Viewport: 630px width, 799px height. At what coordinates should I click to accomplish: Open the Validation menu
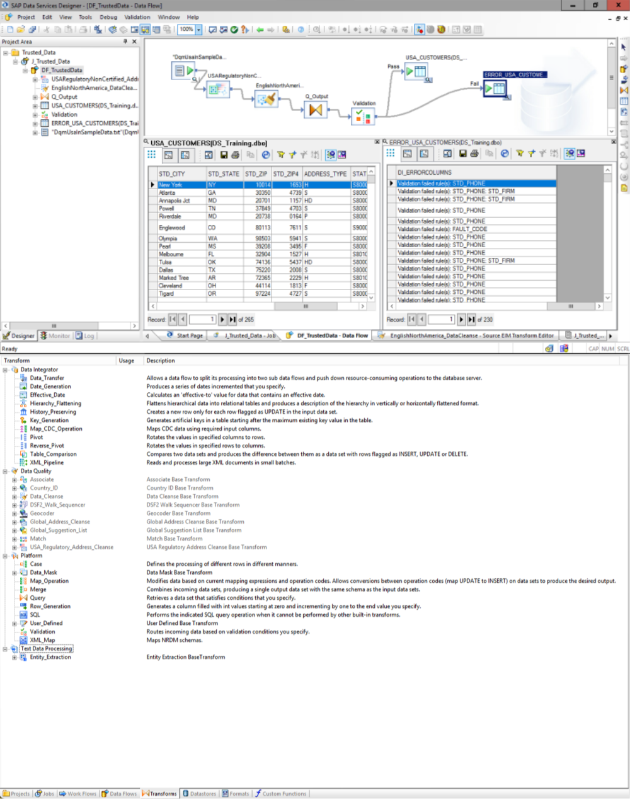click(137, 17)
